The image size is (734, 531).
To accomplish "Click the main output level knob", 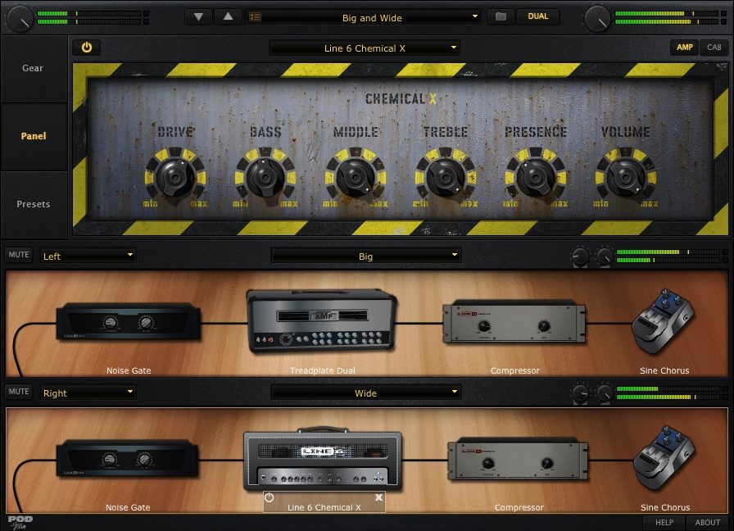I will 598,18.
